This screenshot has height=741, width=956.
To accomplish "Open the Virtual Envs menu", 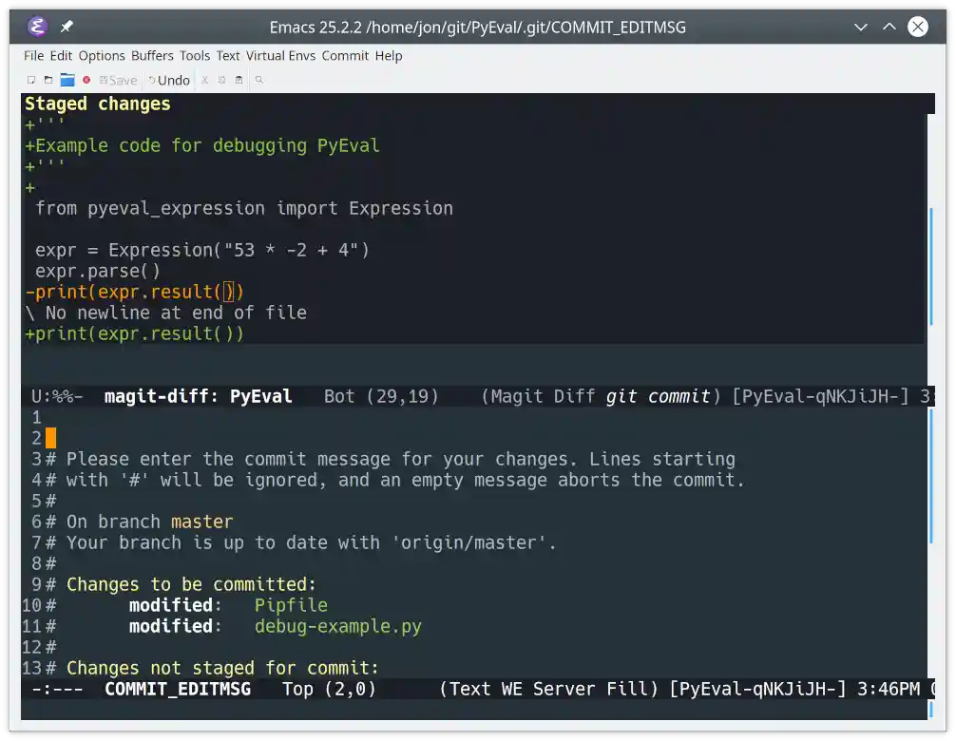I will point(280,56).
